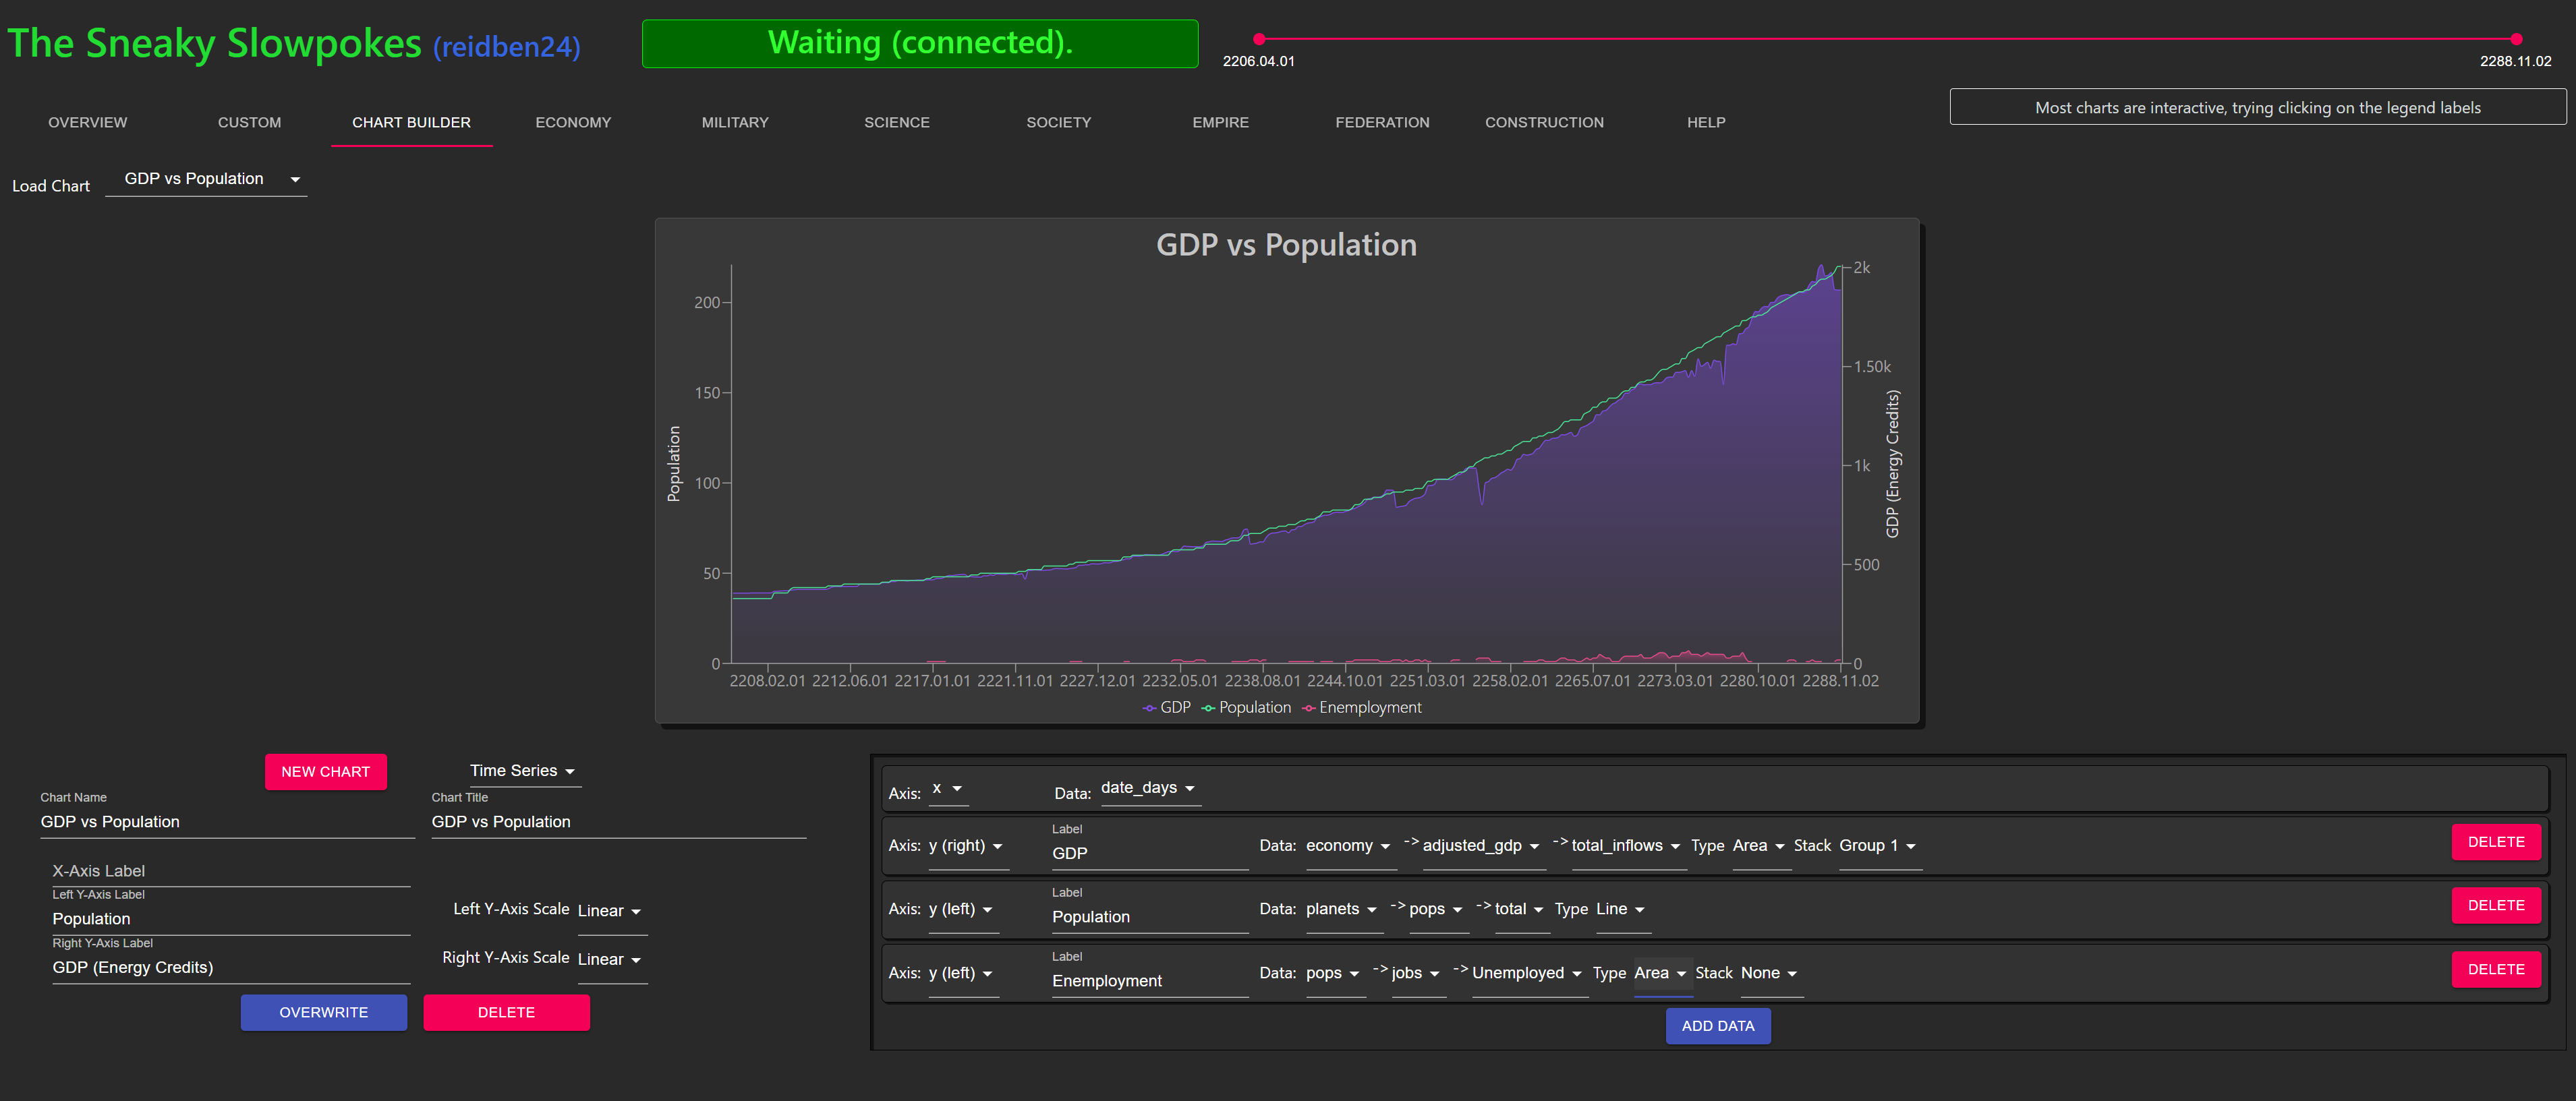Switch to the Economy tab
Screen dimensions: 2576x1101
pos(573,122)
